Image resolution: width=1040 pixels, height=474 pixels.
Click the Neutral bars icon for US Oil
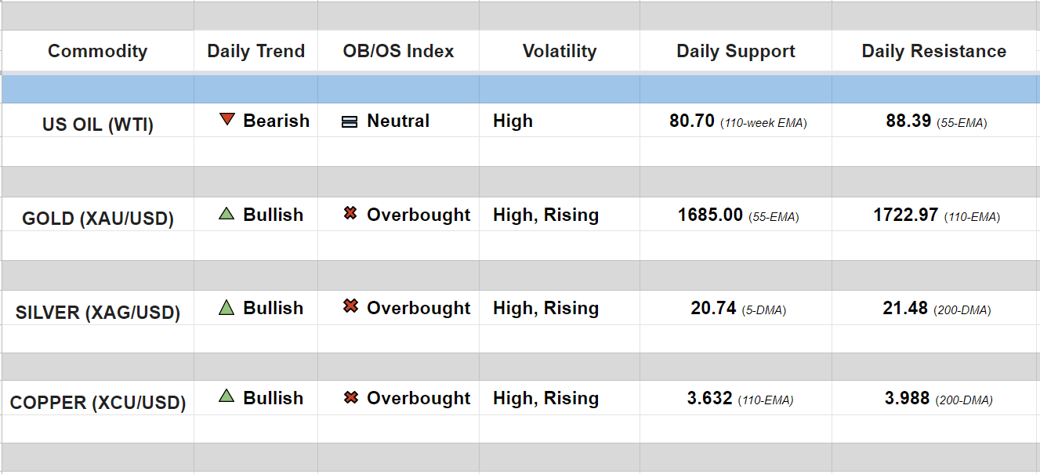(350, 121)
